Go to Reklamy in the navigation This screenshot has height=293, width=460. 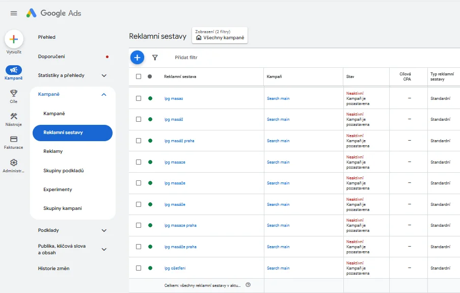pyautogui.click(x=53, y=151)
